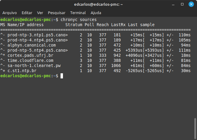Screen dimensions: 197x140
Task: Click on time.cloudflare.com source entry
Action: 30,60
